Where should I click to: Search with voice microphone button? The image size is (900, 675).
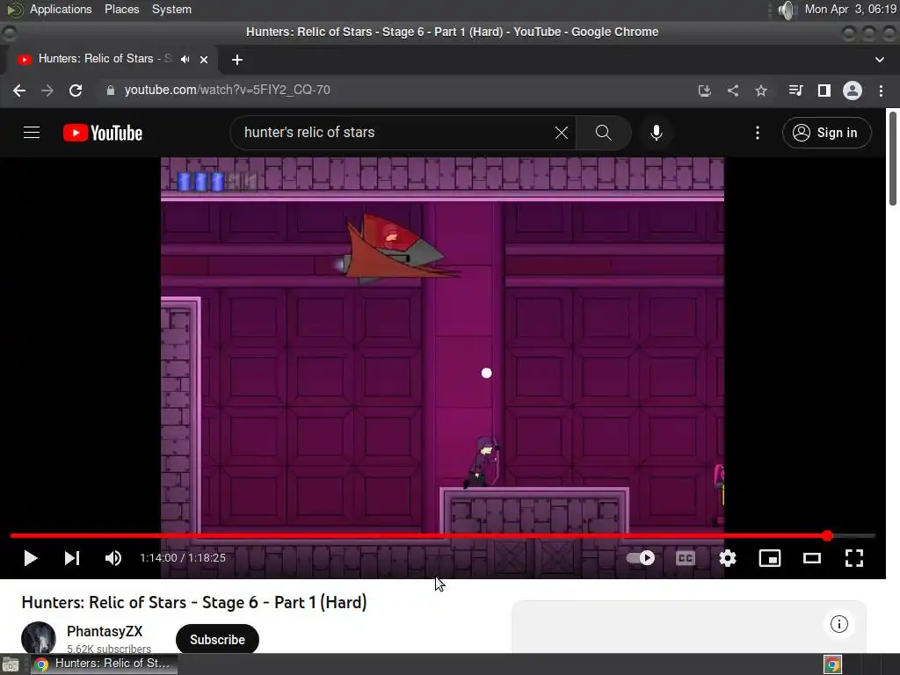click(657, 133)
